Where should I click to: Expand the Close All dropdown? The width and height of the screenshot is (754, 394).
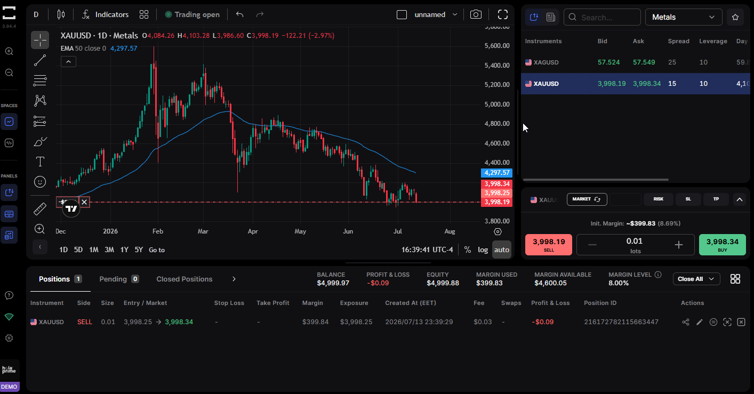click(x=696, y=279)
